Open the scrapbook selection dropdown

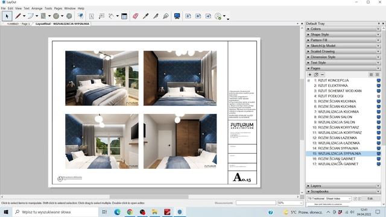[329, 198]
